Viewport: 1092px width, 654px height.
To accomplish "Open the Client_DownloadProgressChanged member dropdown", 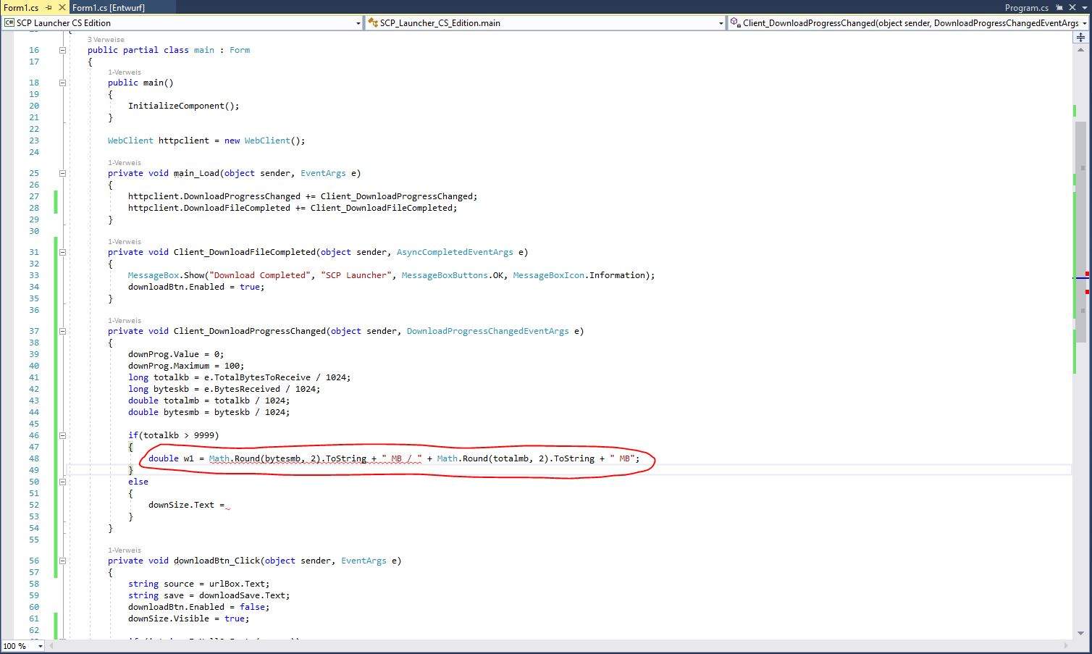I will pos(1086,22).
